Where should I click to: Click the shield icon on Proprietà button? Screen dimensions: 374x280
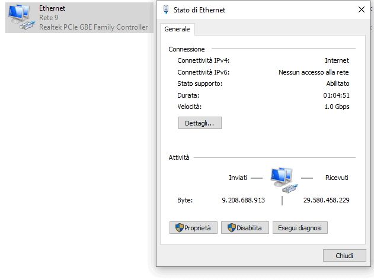pyautogui.click(x=180, y=228)
